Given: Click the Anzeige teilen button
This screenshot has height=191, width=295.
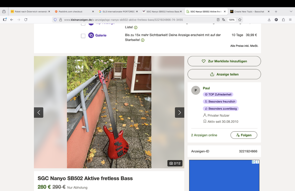Looking at the screenshot, I should 224,74.
